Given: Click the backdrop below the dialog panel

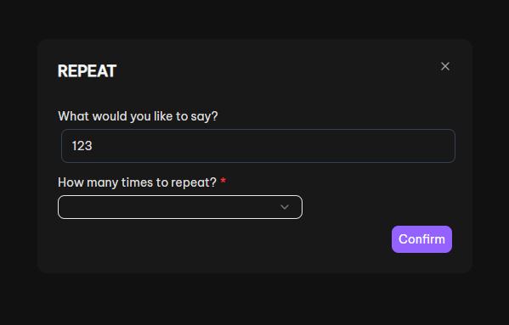Looking at the screenshot, I should 255,300.
